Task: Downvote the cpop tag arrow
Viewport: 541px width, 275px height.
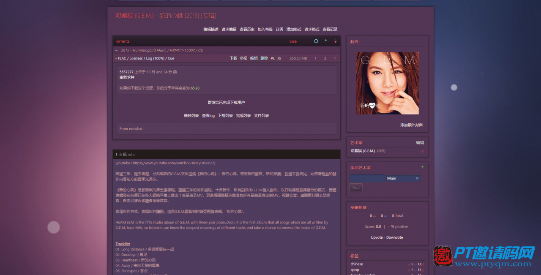Action: tap(415, 270)
